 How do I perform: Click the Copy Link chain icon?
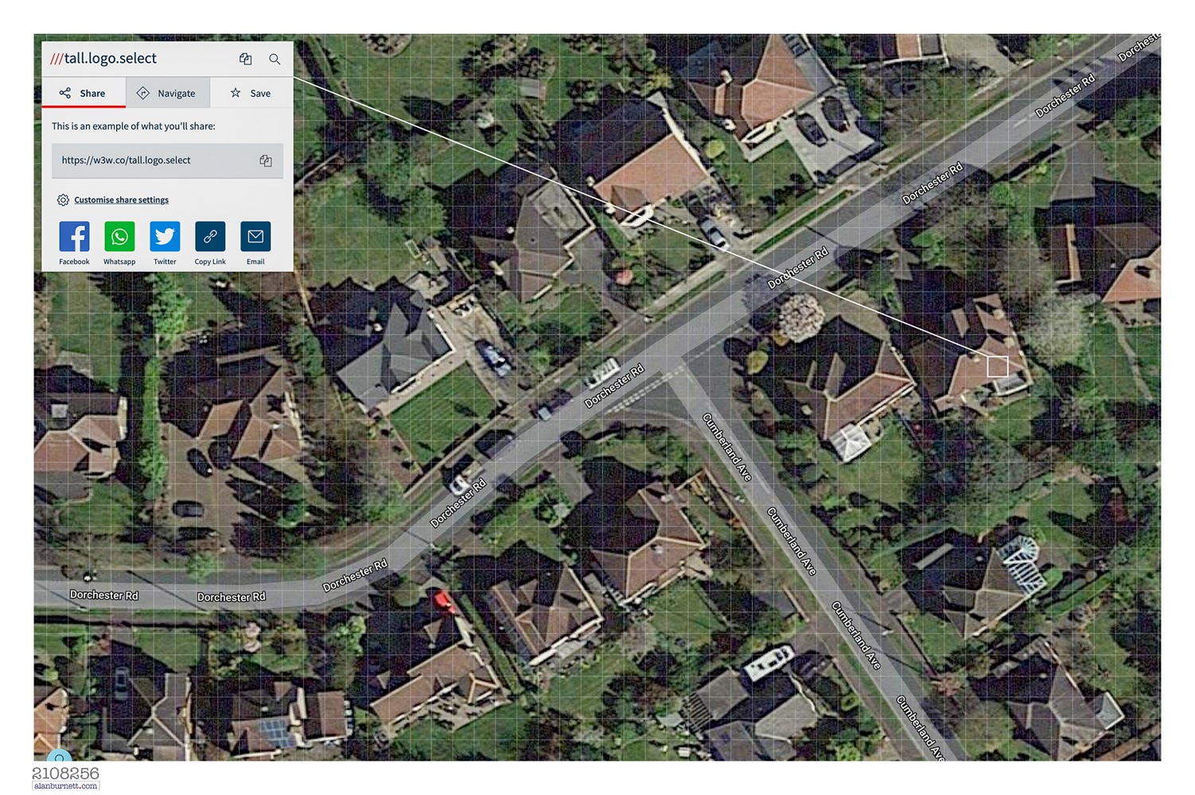click(x=210, y=236)
